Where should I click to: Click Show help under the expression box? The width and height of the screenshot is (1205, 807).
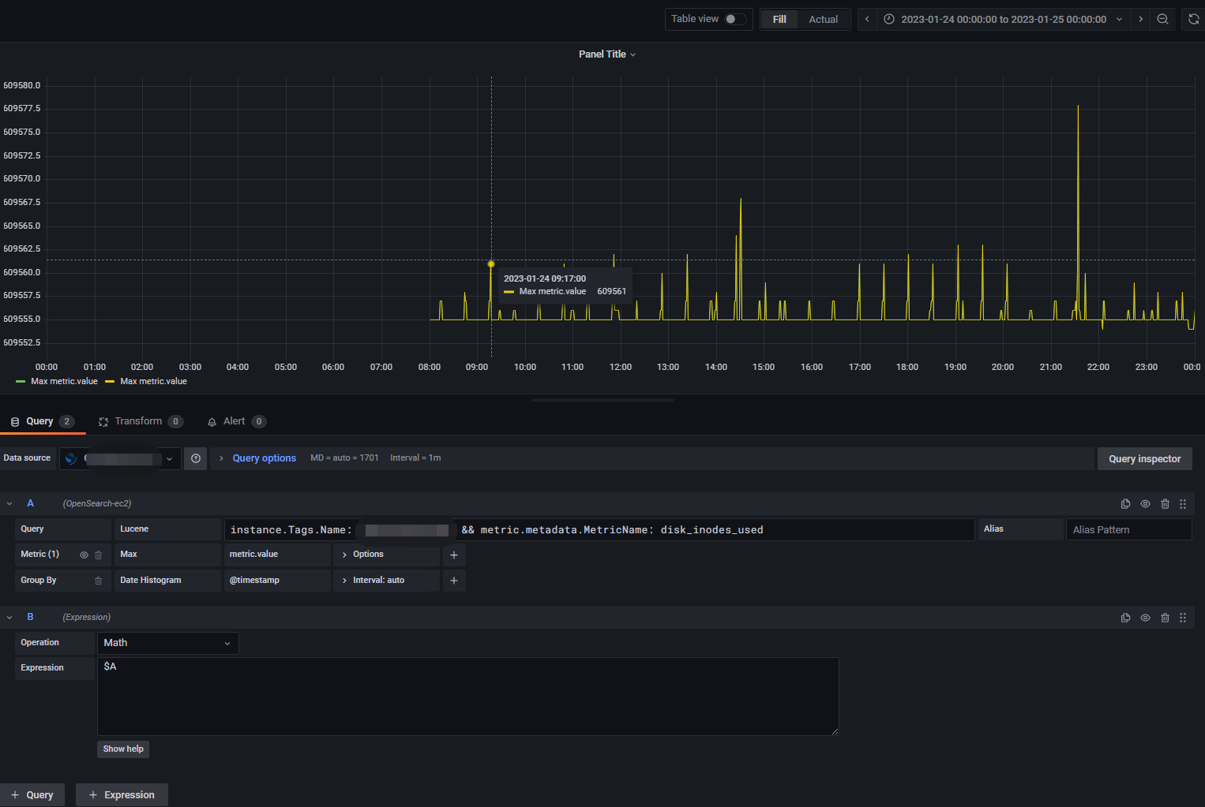[x=122, y=749]
